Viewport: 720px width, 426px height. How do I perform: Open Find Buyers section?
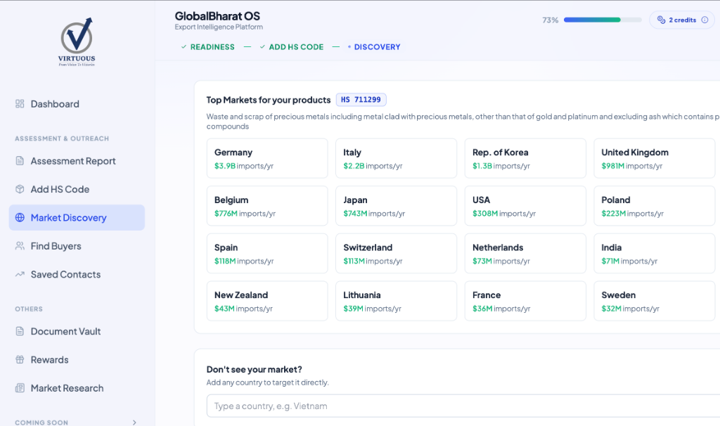click(77, 246)
